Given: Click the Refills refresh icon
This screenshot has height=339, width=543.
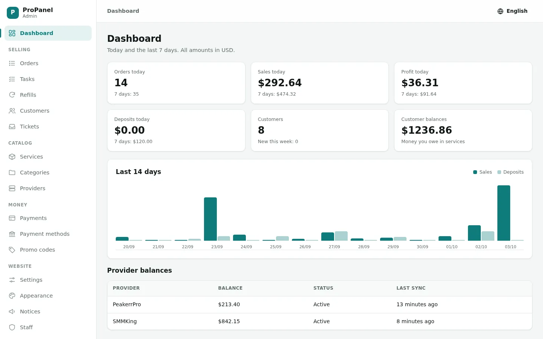Looking at the screenshot, I should click(12, 95).
